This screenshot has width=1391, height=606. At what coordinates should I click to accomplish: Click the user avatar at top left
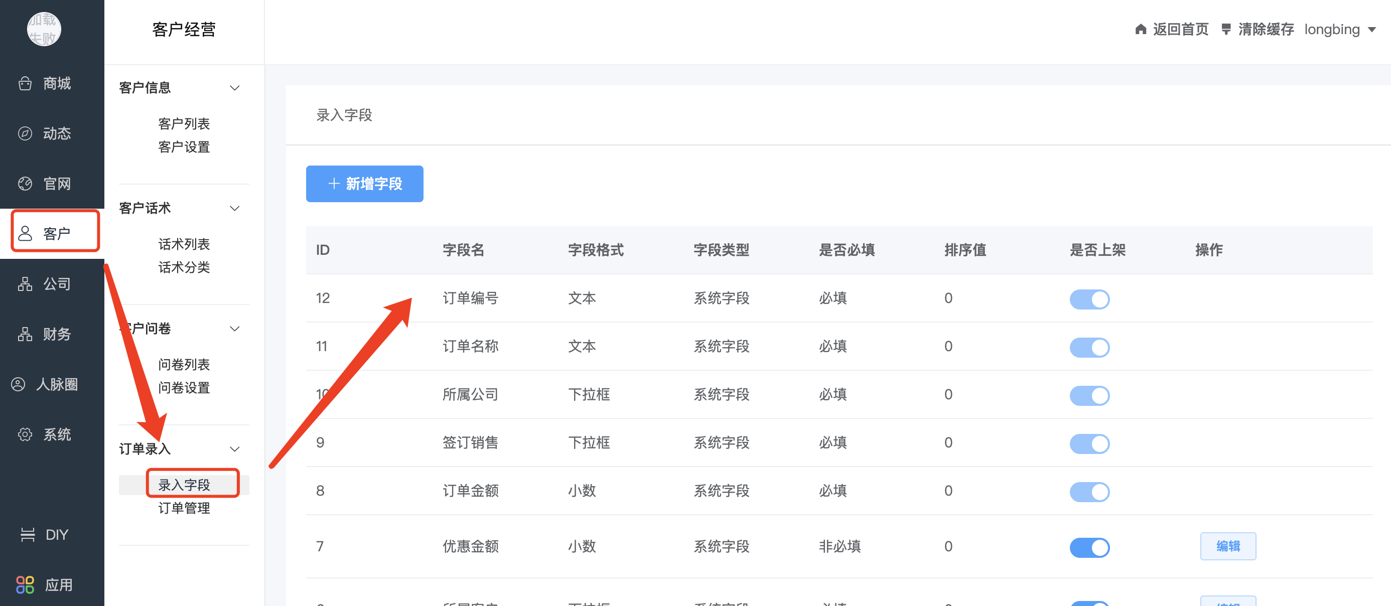(44, 29)
